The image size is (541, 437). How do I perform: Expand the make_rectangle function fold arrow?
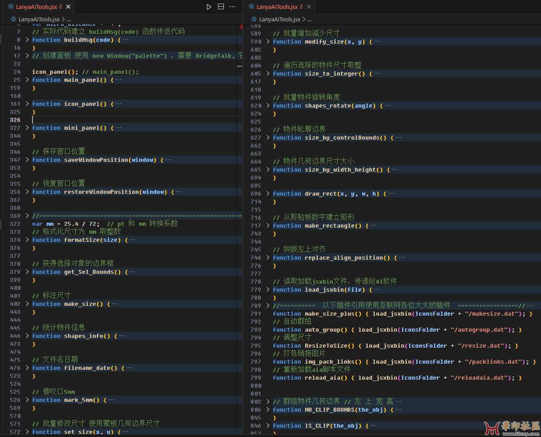[268, 226]
